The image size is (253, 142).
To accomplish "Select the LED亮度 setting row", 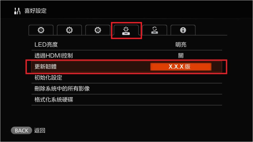I will (x=127, y=45).
